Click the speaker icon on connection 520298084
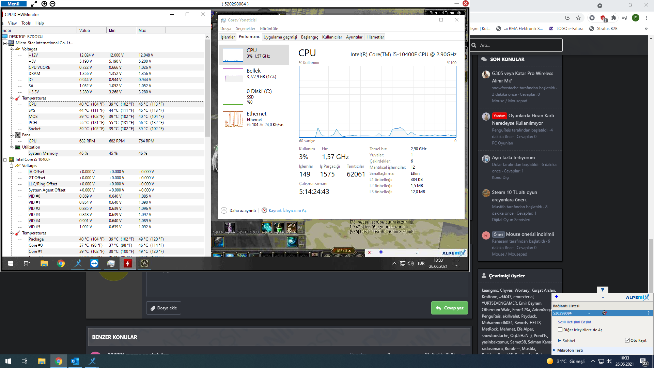The width and height of the screenshot is (654, 368). [x=604, y=313]
